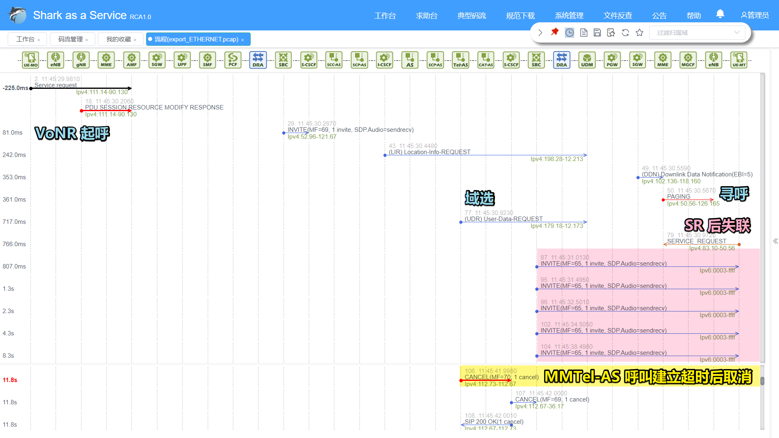Click the UE-MO node icon
This screenshot has width=779, height=438.
[30, 60]
